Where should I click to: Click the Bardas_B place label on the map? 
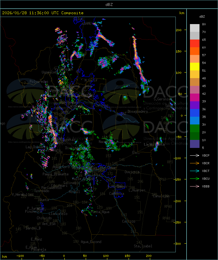(33, 228)
